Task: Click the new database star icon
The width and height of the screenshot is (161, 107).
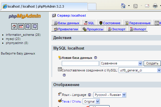Action: tap(60, 57)
